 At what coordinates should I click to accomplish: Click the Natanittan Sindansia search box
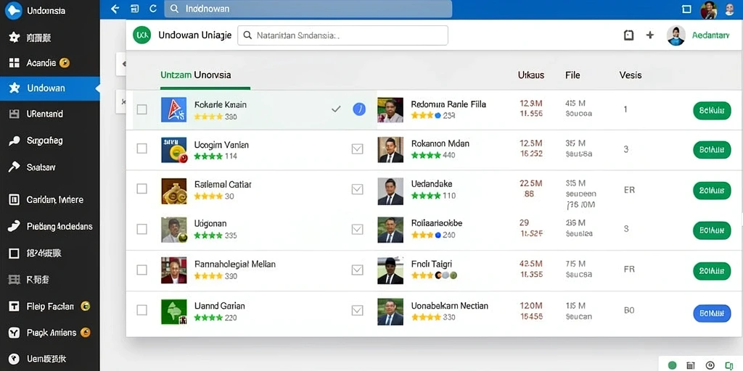342,36
